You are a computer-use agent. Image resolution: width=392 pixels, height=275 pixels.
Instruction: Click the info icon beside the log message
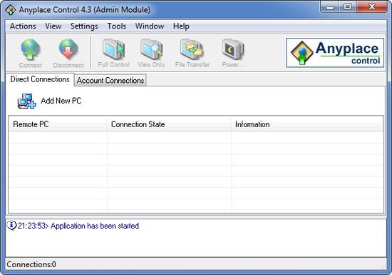pos(11,225)
